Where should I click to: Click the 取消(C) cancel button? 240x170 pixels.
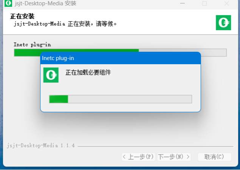(x=214, y=157)
